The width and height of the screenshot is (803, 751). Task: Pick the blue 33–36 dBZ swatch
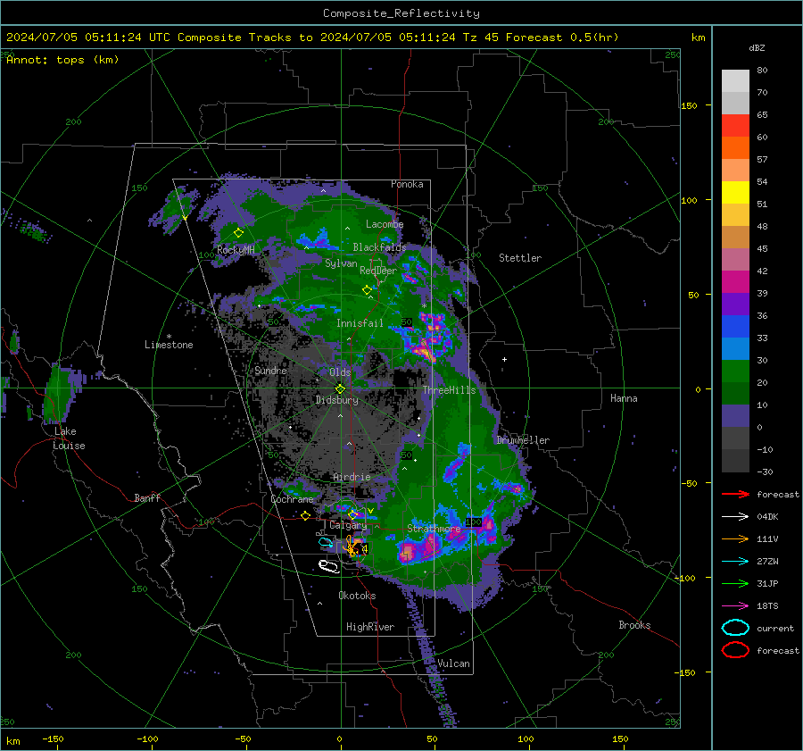coord(735,327)
